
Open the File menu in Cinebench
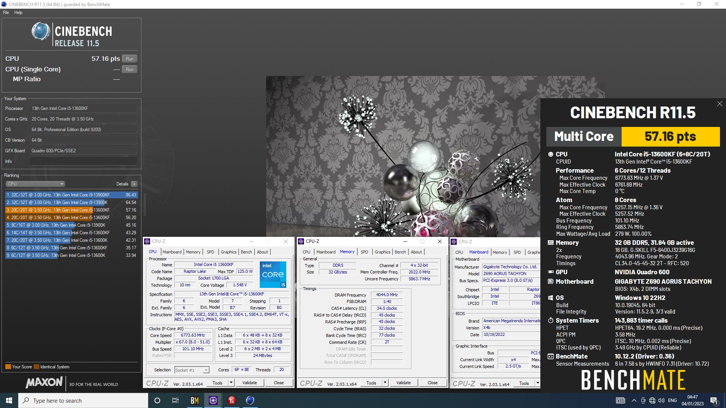(x=6, y=12)
